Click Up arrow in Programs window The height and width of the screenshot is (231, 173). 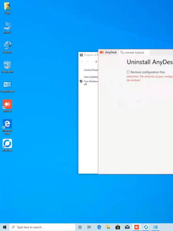click(x=96, y=62)
